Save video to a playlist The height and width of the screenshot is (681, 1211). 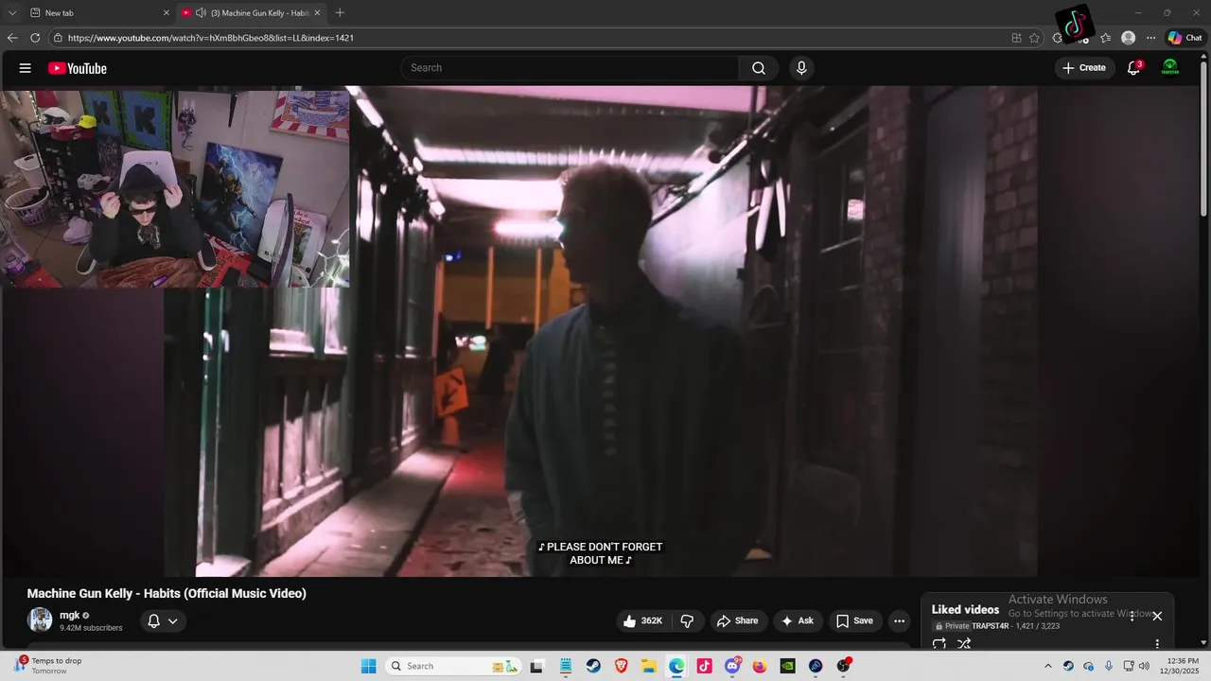coord(854,621)
